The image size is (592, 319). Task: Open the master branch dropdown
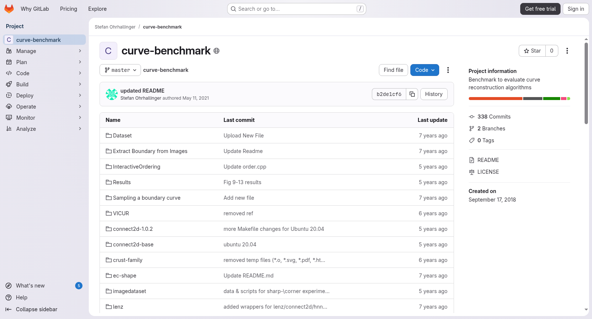pos(120,70)
